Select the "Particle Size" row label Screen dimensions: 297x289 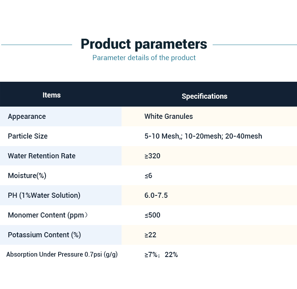click(28, 136)
